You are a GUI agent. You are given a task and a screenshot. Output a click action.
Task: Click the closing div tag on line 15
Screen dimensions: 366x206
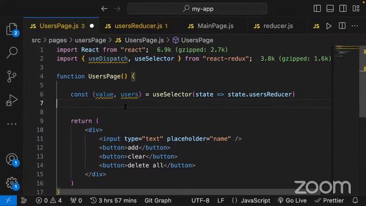point(96,174)
